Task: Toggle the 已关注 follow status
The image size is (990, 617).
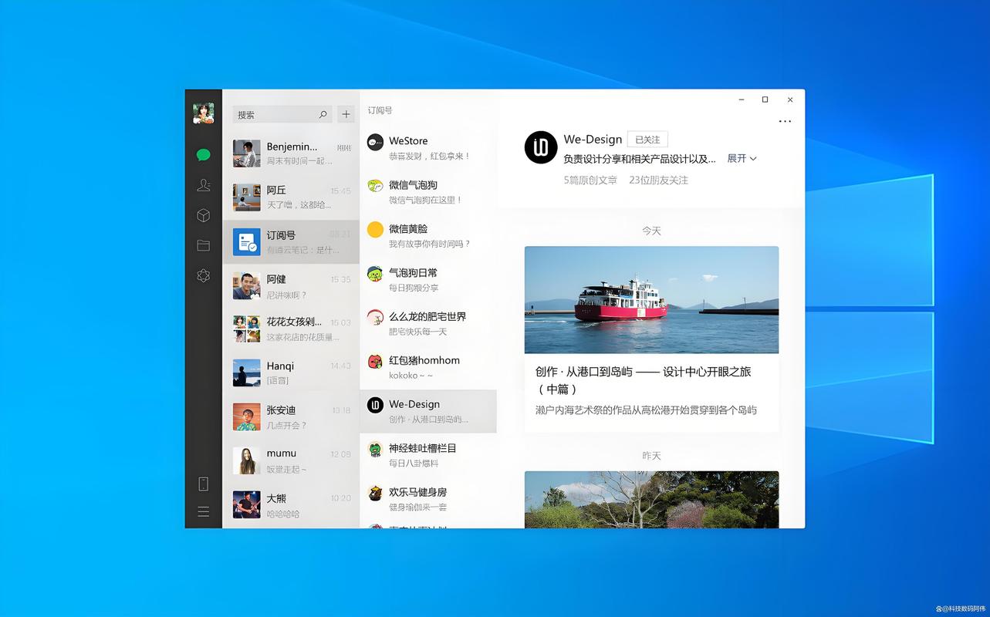Action: coord(647,140)
